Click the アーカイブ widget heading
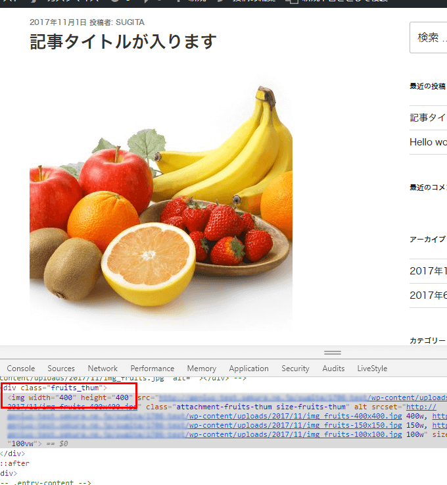The width and height of the screenshot is (447, 485). [x=427, y=240]
